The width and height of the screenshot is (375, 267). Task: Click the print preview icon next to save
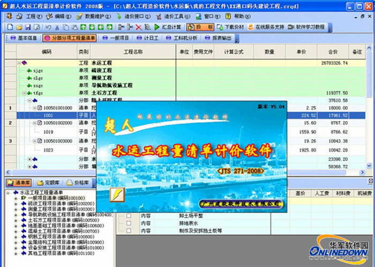(x=37, y=27)
